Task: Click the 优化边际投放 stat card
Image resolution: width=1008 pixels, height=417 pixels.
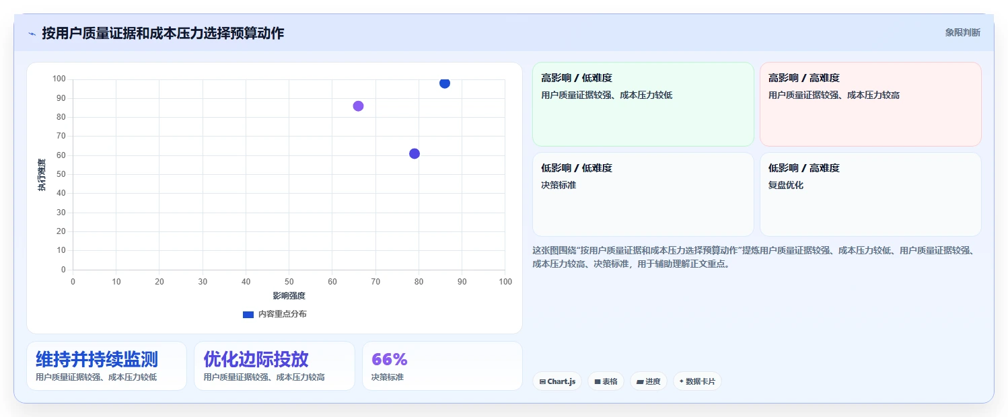Action: coord(274,366)
